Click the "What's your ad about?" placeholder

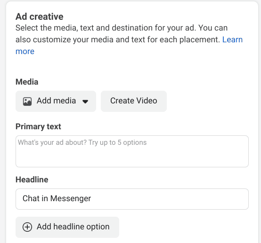click(x=52, y=143)
